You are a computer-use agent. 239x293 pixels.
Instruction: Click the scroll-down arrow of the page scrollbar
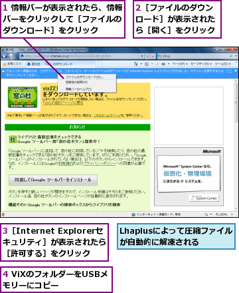click(x=236, y=209)
